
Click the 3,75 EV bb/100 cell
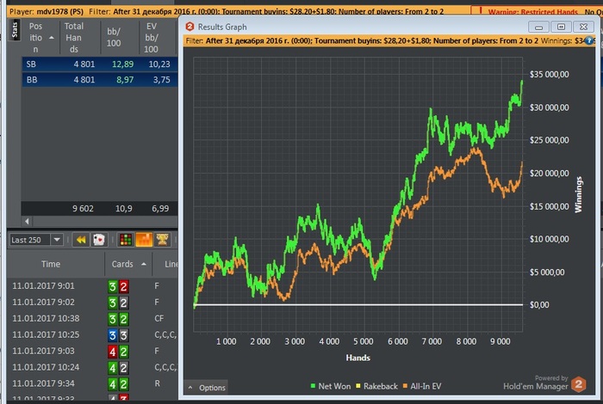[x=162, y=79]
